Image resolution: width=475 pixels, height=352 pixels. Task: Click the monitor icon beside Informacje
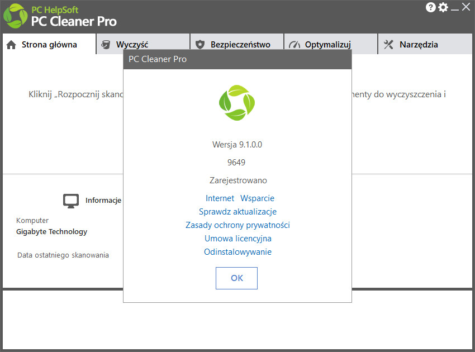tap(71, 201)
